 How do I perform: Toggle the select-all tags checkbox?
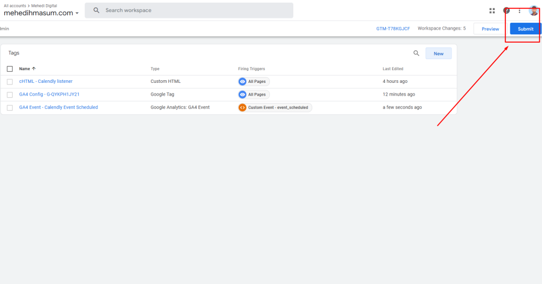point(10,69)
